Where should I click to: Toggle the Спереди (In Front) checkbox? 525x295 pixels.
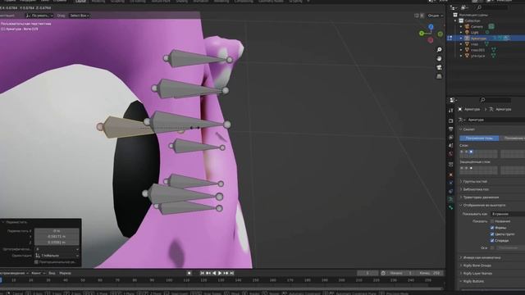coord(492,240)
